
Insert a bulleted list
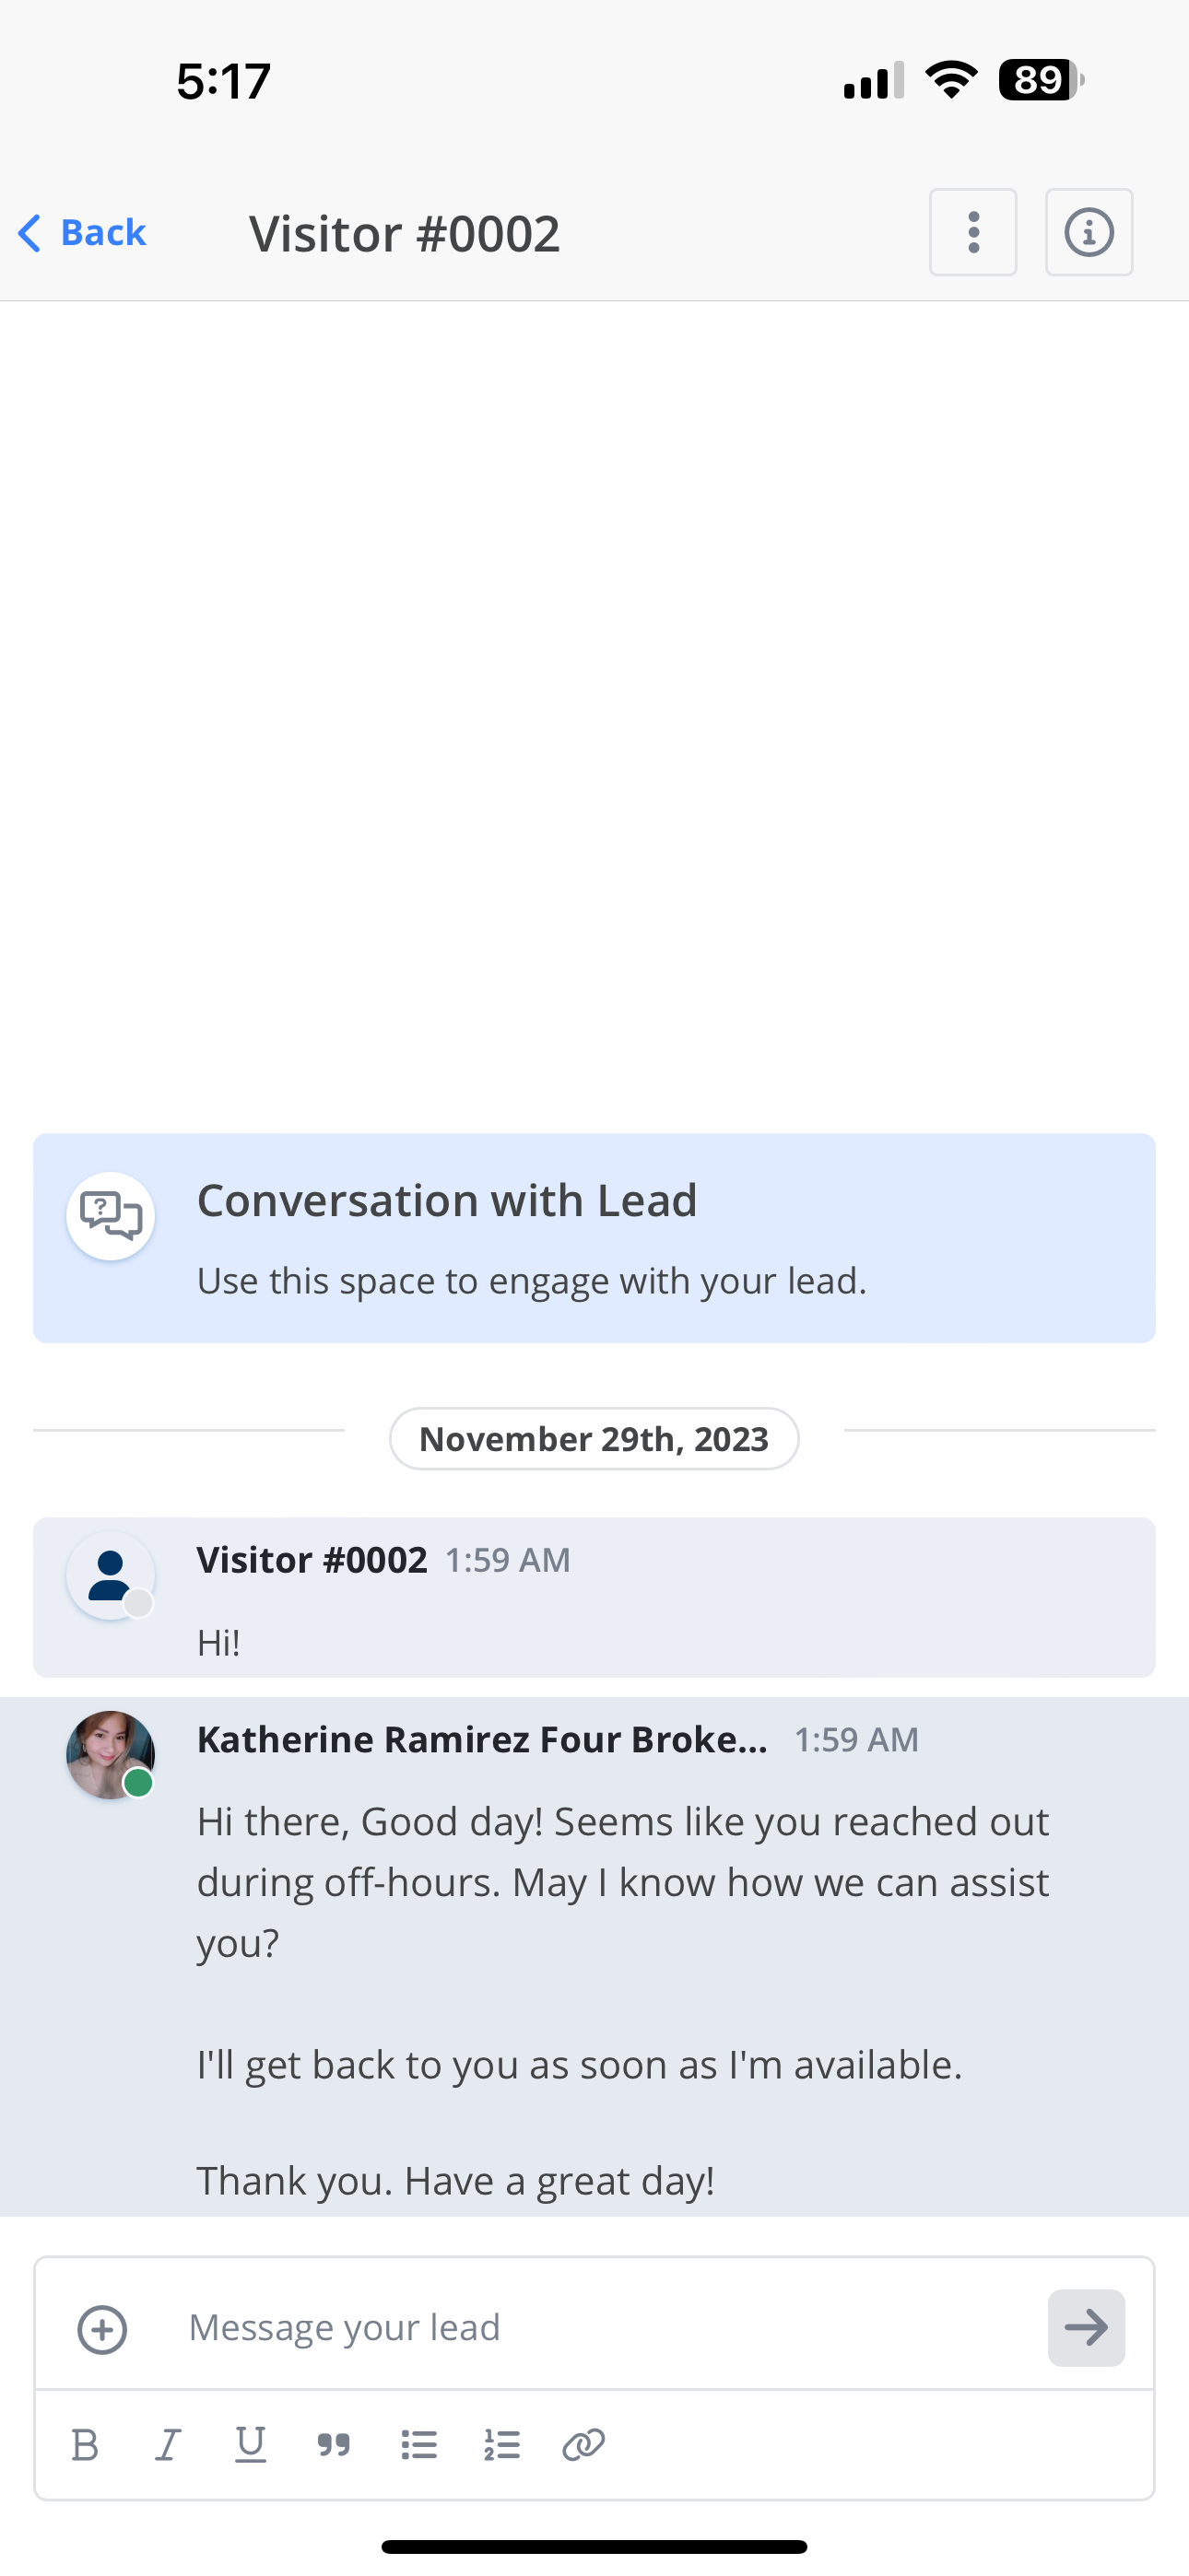click(x=418, y=2444)
